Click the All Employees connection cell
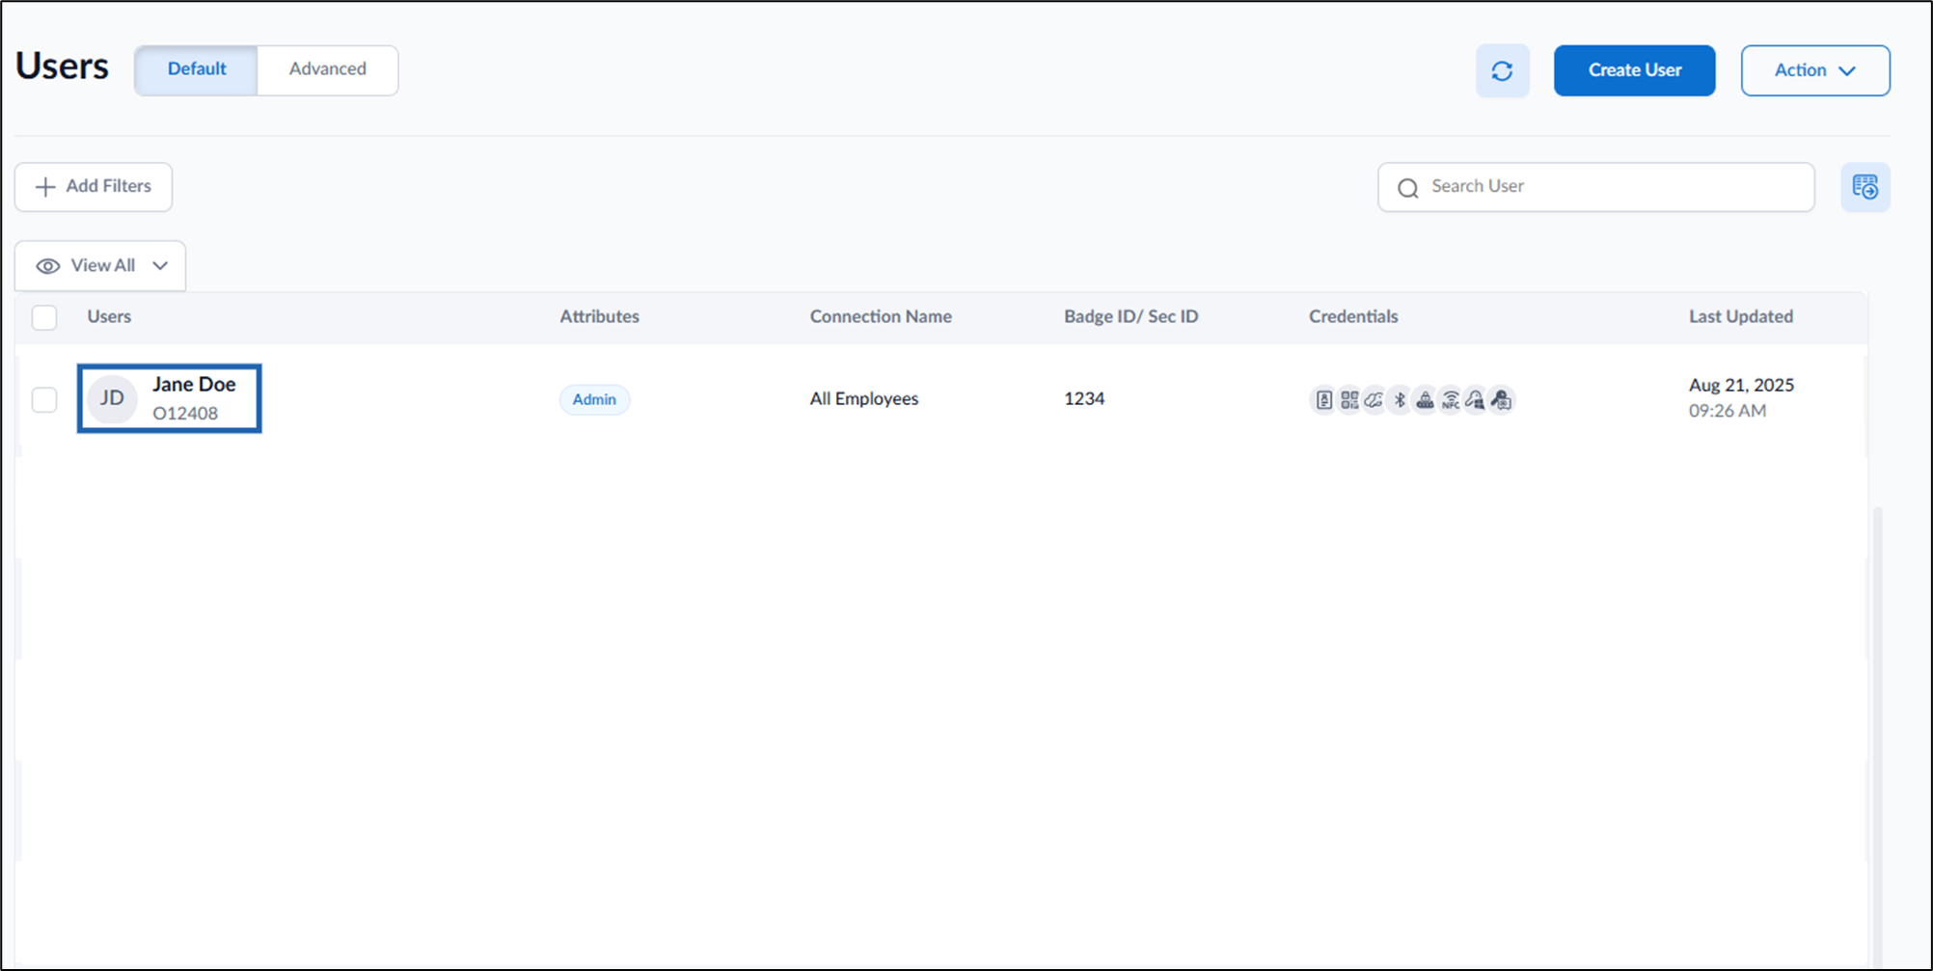Screen dimensions: 1933x971 [x=863, y=399]
